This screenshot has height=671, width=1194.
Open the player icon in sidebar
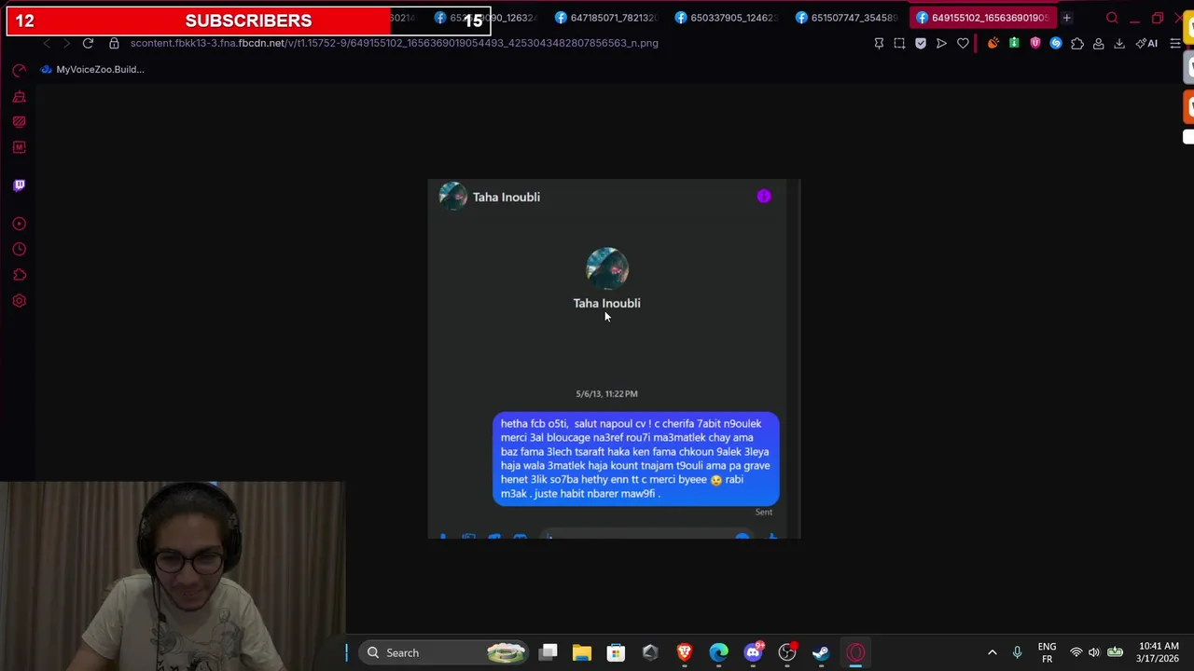(19, 224)
